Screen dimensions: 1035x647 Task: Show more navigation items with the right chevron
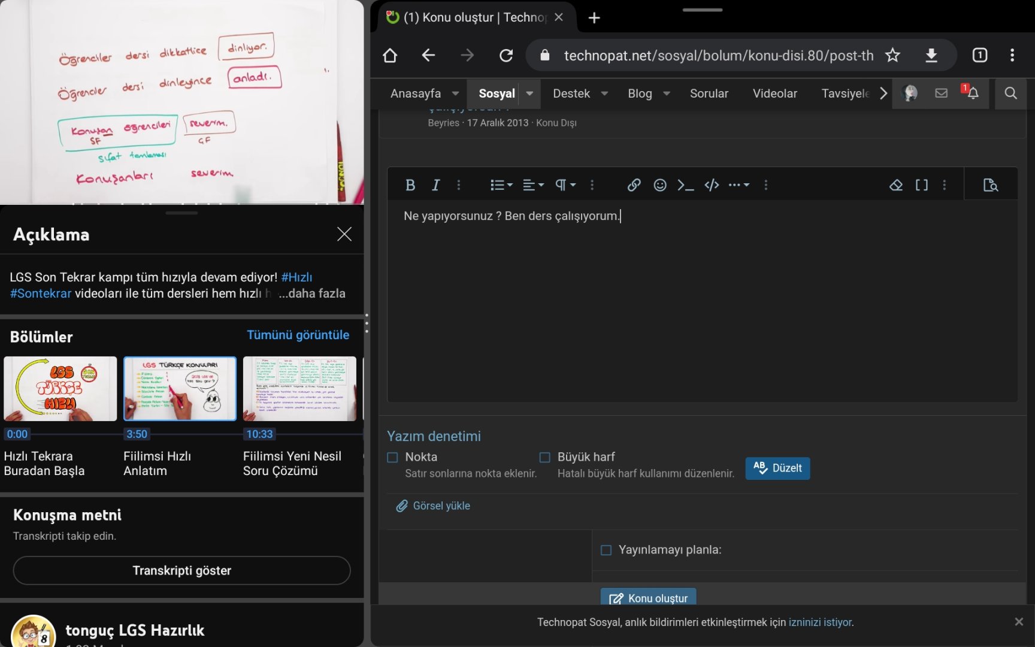883,93
